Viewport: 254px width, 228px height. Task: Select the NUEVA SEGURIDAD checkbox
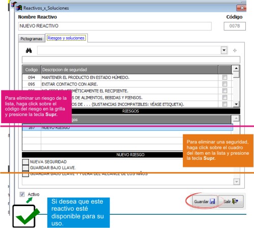(x=25, y=162)
